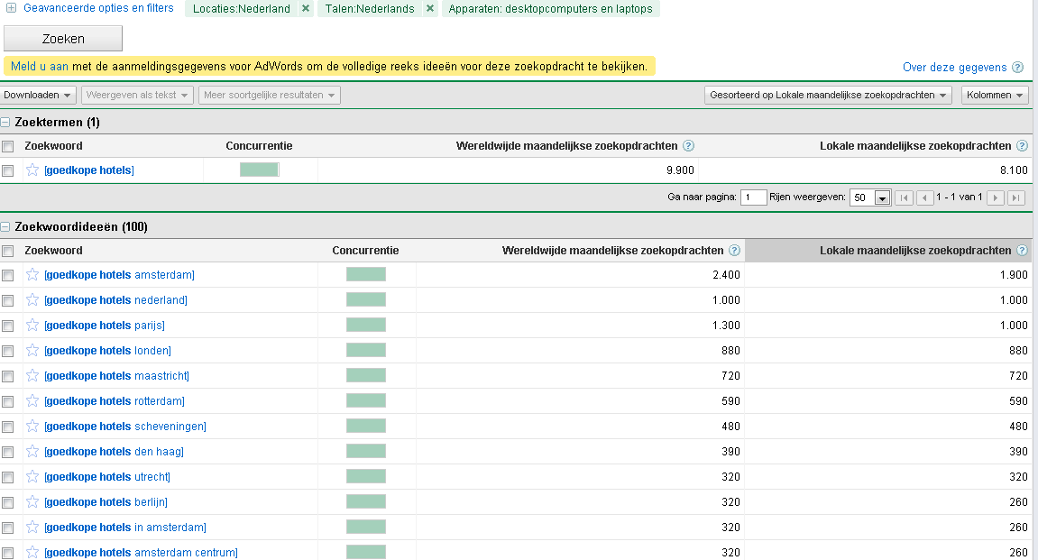Star the goedkope hotels maastricht keyword
The image size is (1038, 560).
coord(32,375)
